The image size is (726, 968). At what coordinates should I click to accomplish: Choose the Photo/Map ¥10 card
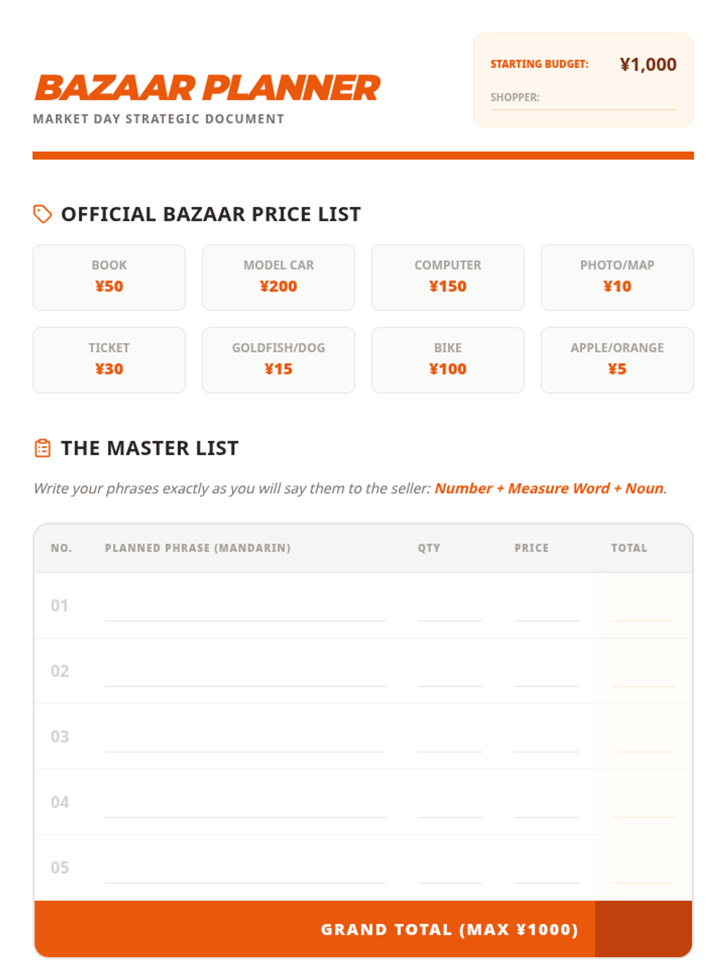coord(617,278)
